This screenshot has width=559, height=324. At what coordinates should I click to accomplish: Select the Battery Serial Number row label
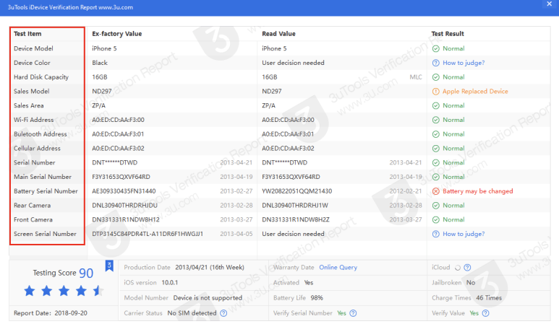click(x=46, y=191)
